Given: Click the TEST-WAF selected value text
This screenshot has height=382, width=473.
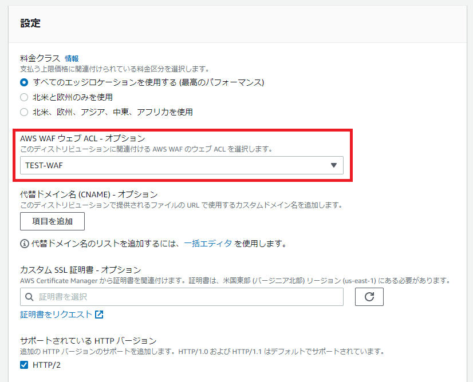Looking at the screenshot, I should 44,165.
